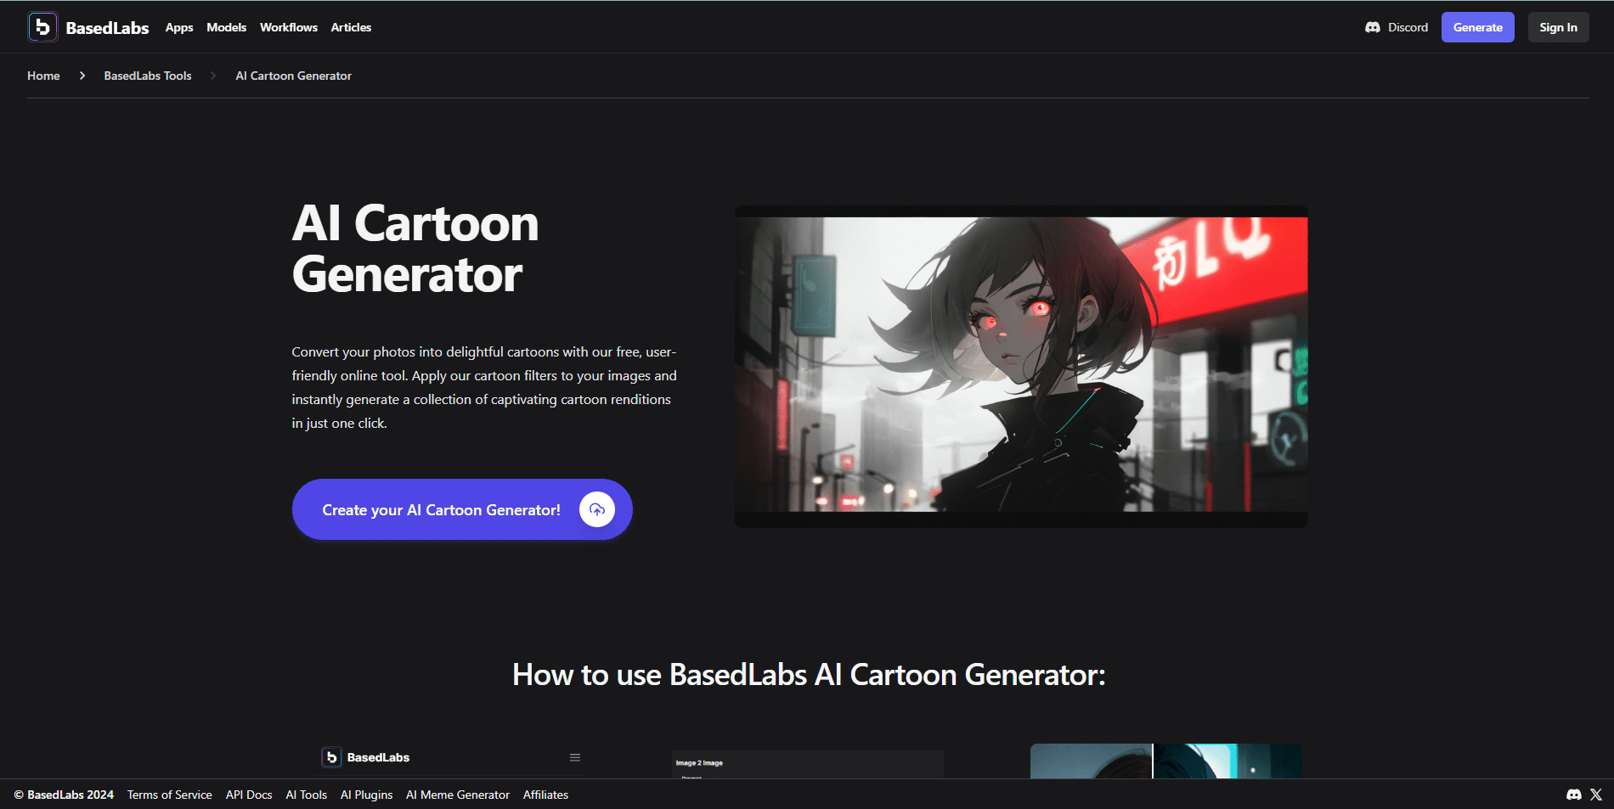
Task: Click Create your AI Cartoon Generator button
Action: 462,509
